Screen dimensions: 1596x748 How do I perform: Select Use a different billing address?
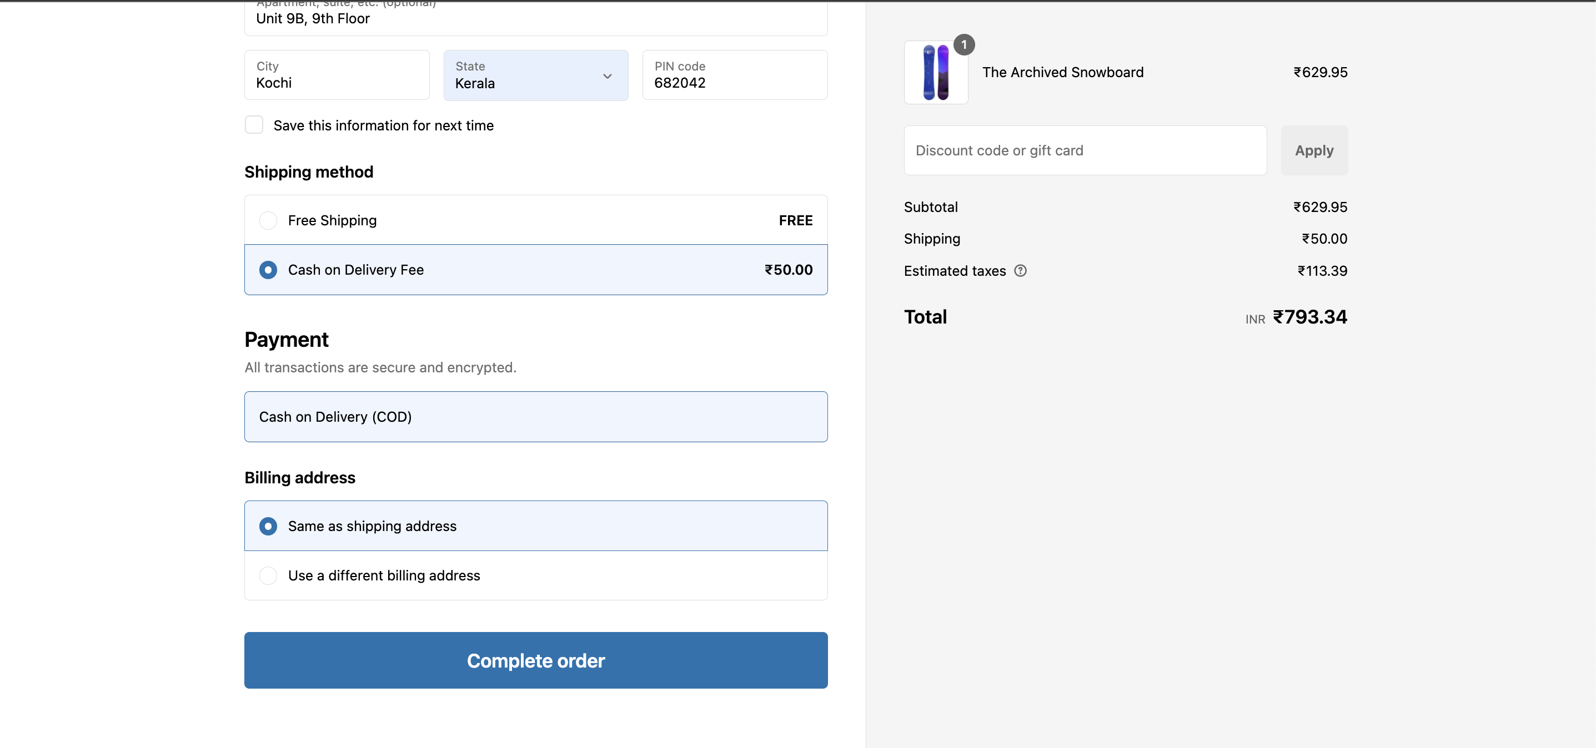pyautogui.click(x=268, y=575)
